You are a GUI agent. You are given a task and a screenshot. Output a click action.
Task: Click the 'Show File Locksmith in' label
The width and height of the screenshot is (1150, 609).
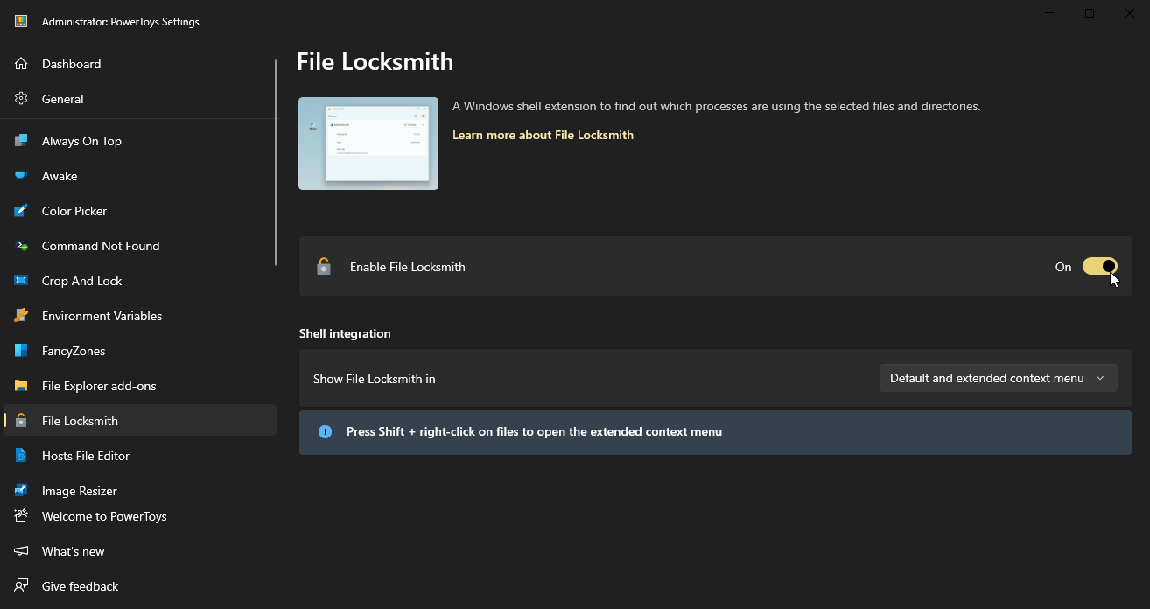(x=374, y=379)
